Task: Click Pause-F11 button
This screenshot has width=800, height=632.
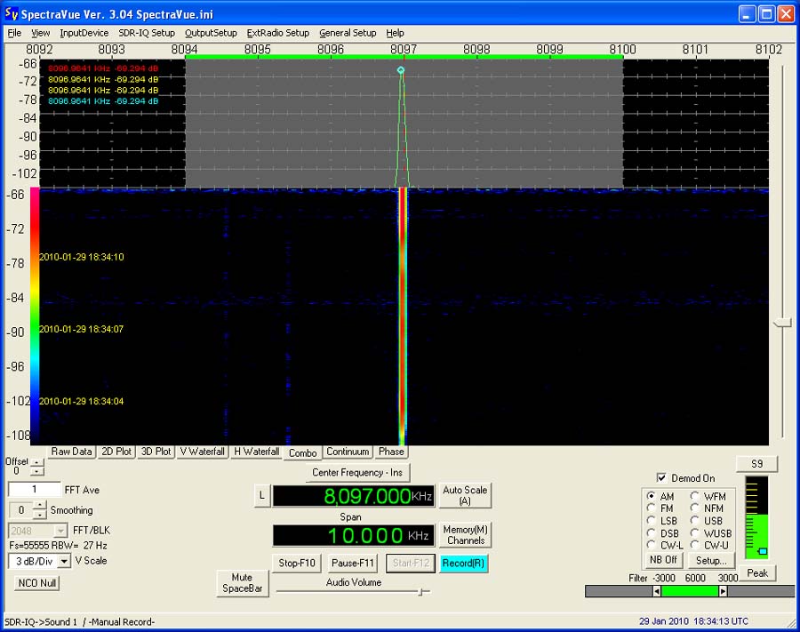Action: (353, 564)
